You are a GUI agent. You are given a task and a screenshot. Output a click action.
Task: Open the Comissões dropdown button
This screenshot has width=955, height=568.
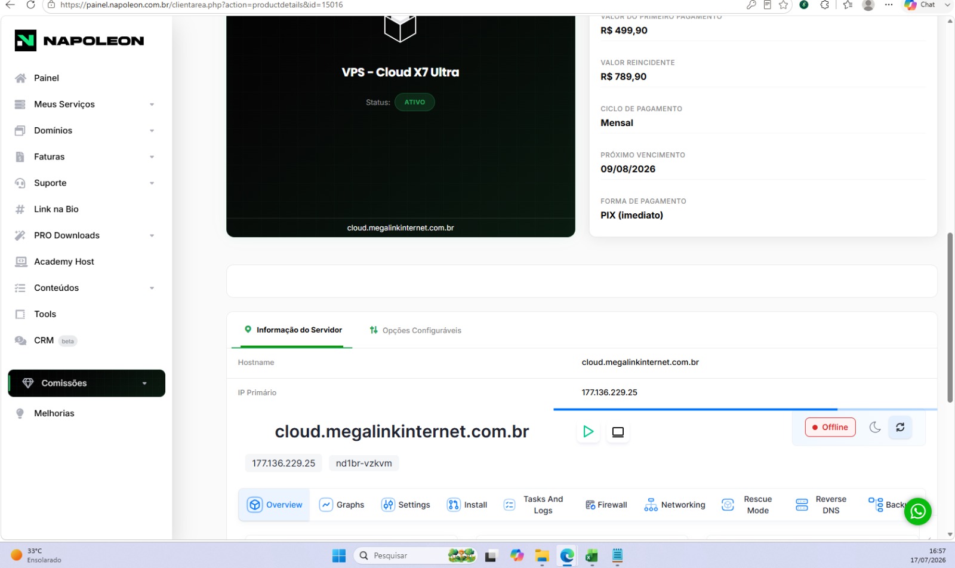87,383
